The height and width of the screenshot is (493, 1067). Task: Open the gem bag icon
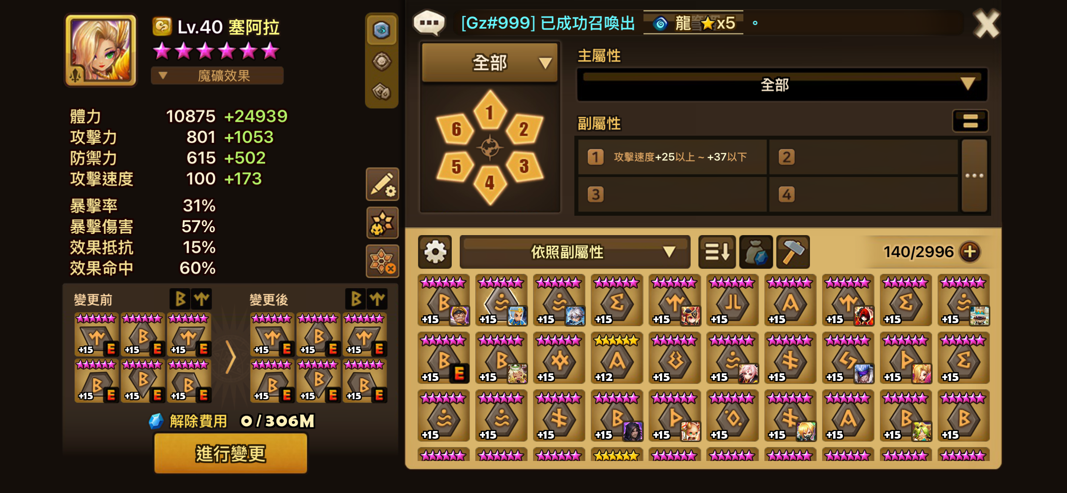[x=756, y=252]
